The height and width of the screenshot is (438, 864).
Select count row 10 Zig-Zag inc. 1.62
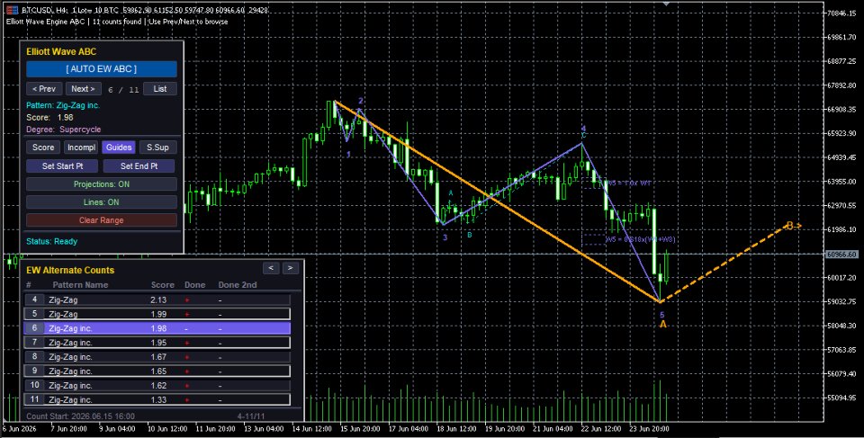click(x=157, y=386)
